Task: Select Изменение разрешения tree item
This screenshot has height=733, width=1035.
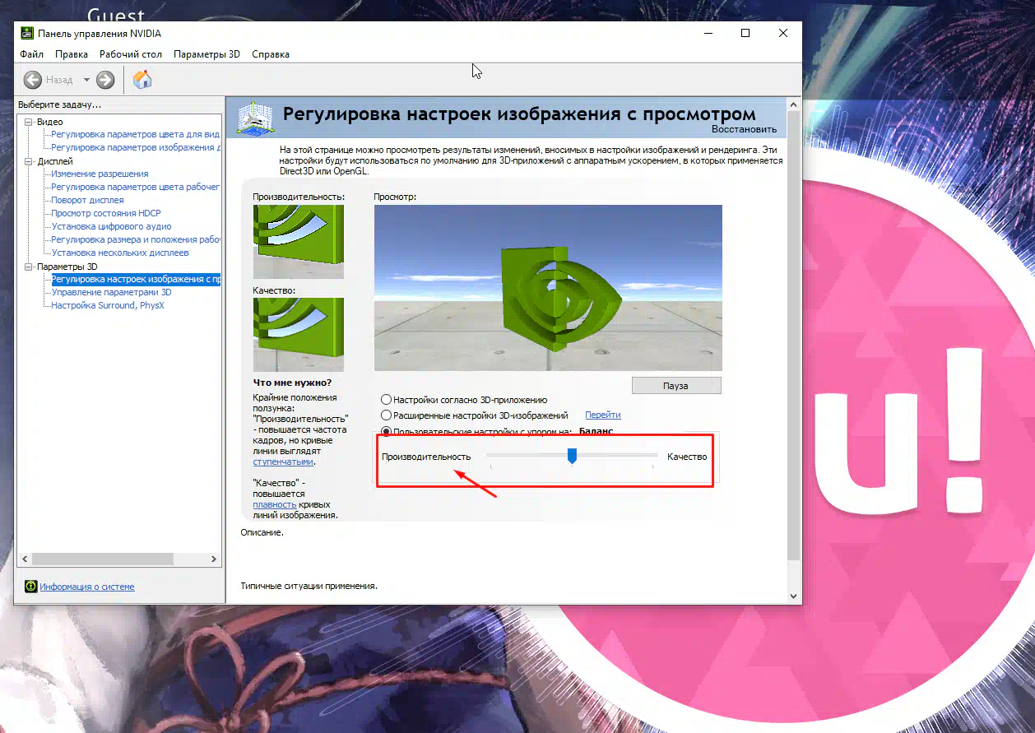Action: coord(100,174)
